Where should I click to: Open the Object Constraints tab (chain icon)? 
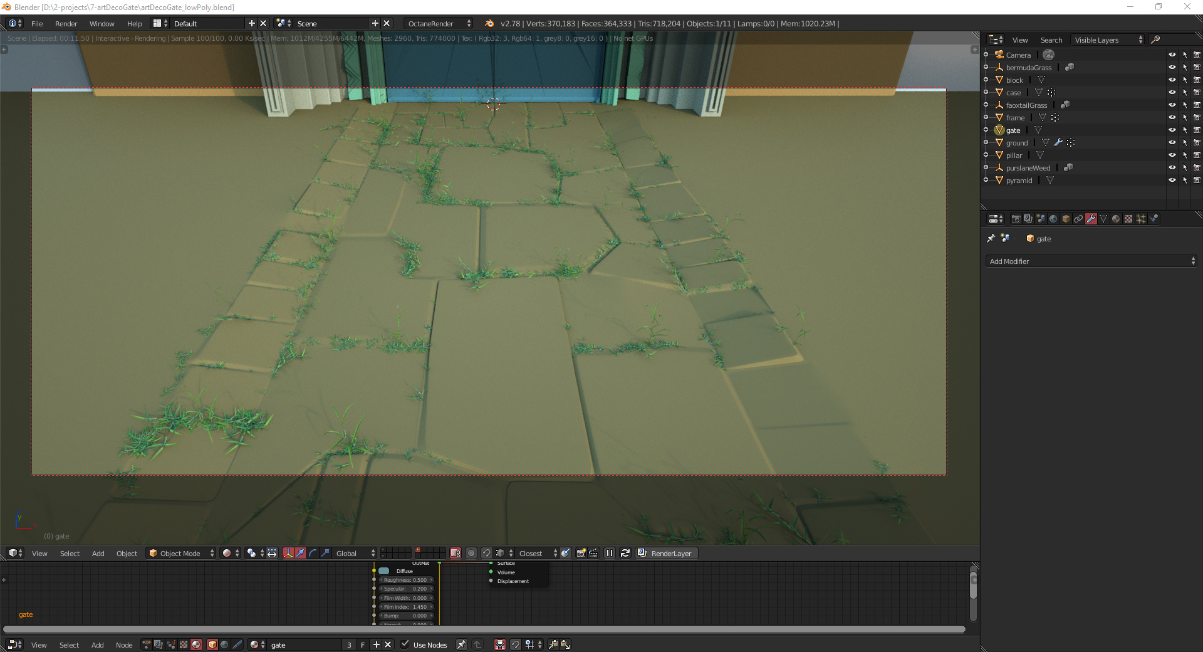(x=1078, y=219)
